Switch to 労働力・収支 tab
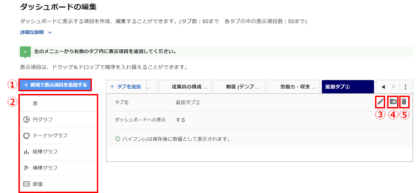The height and width of the screenshot is (193, 419). point(294,87)
